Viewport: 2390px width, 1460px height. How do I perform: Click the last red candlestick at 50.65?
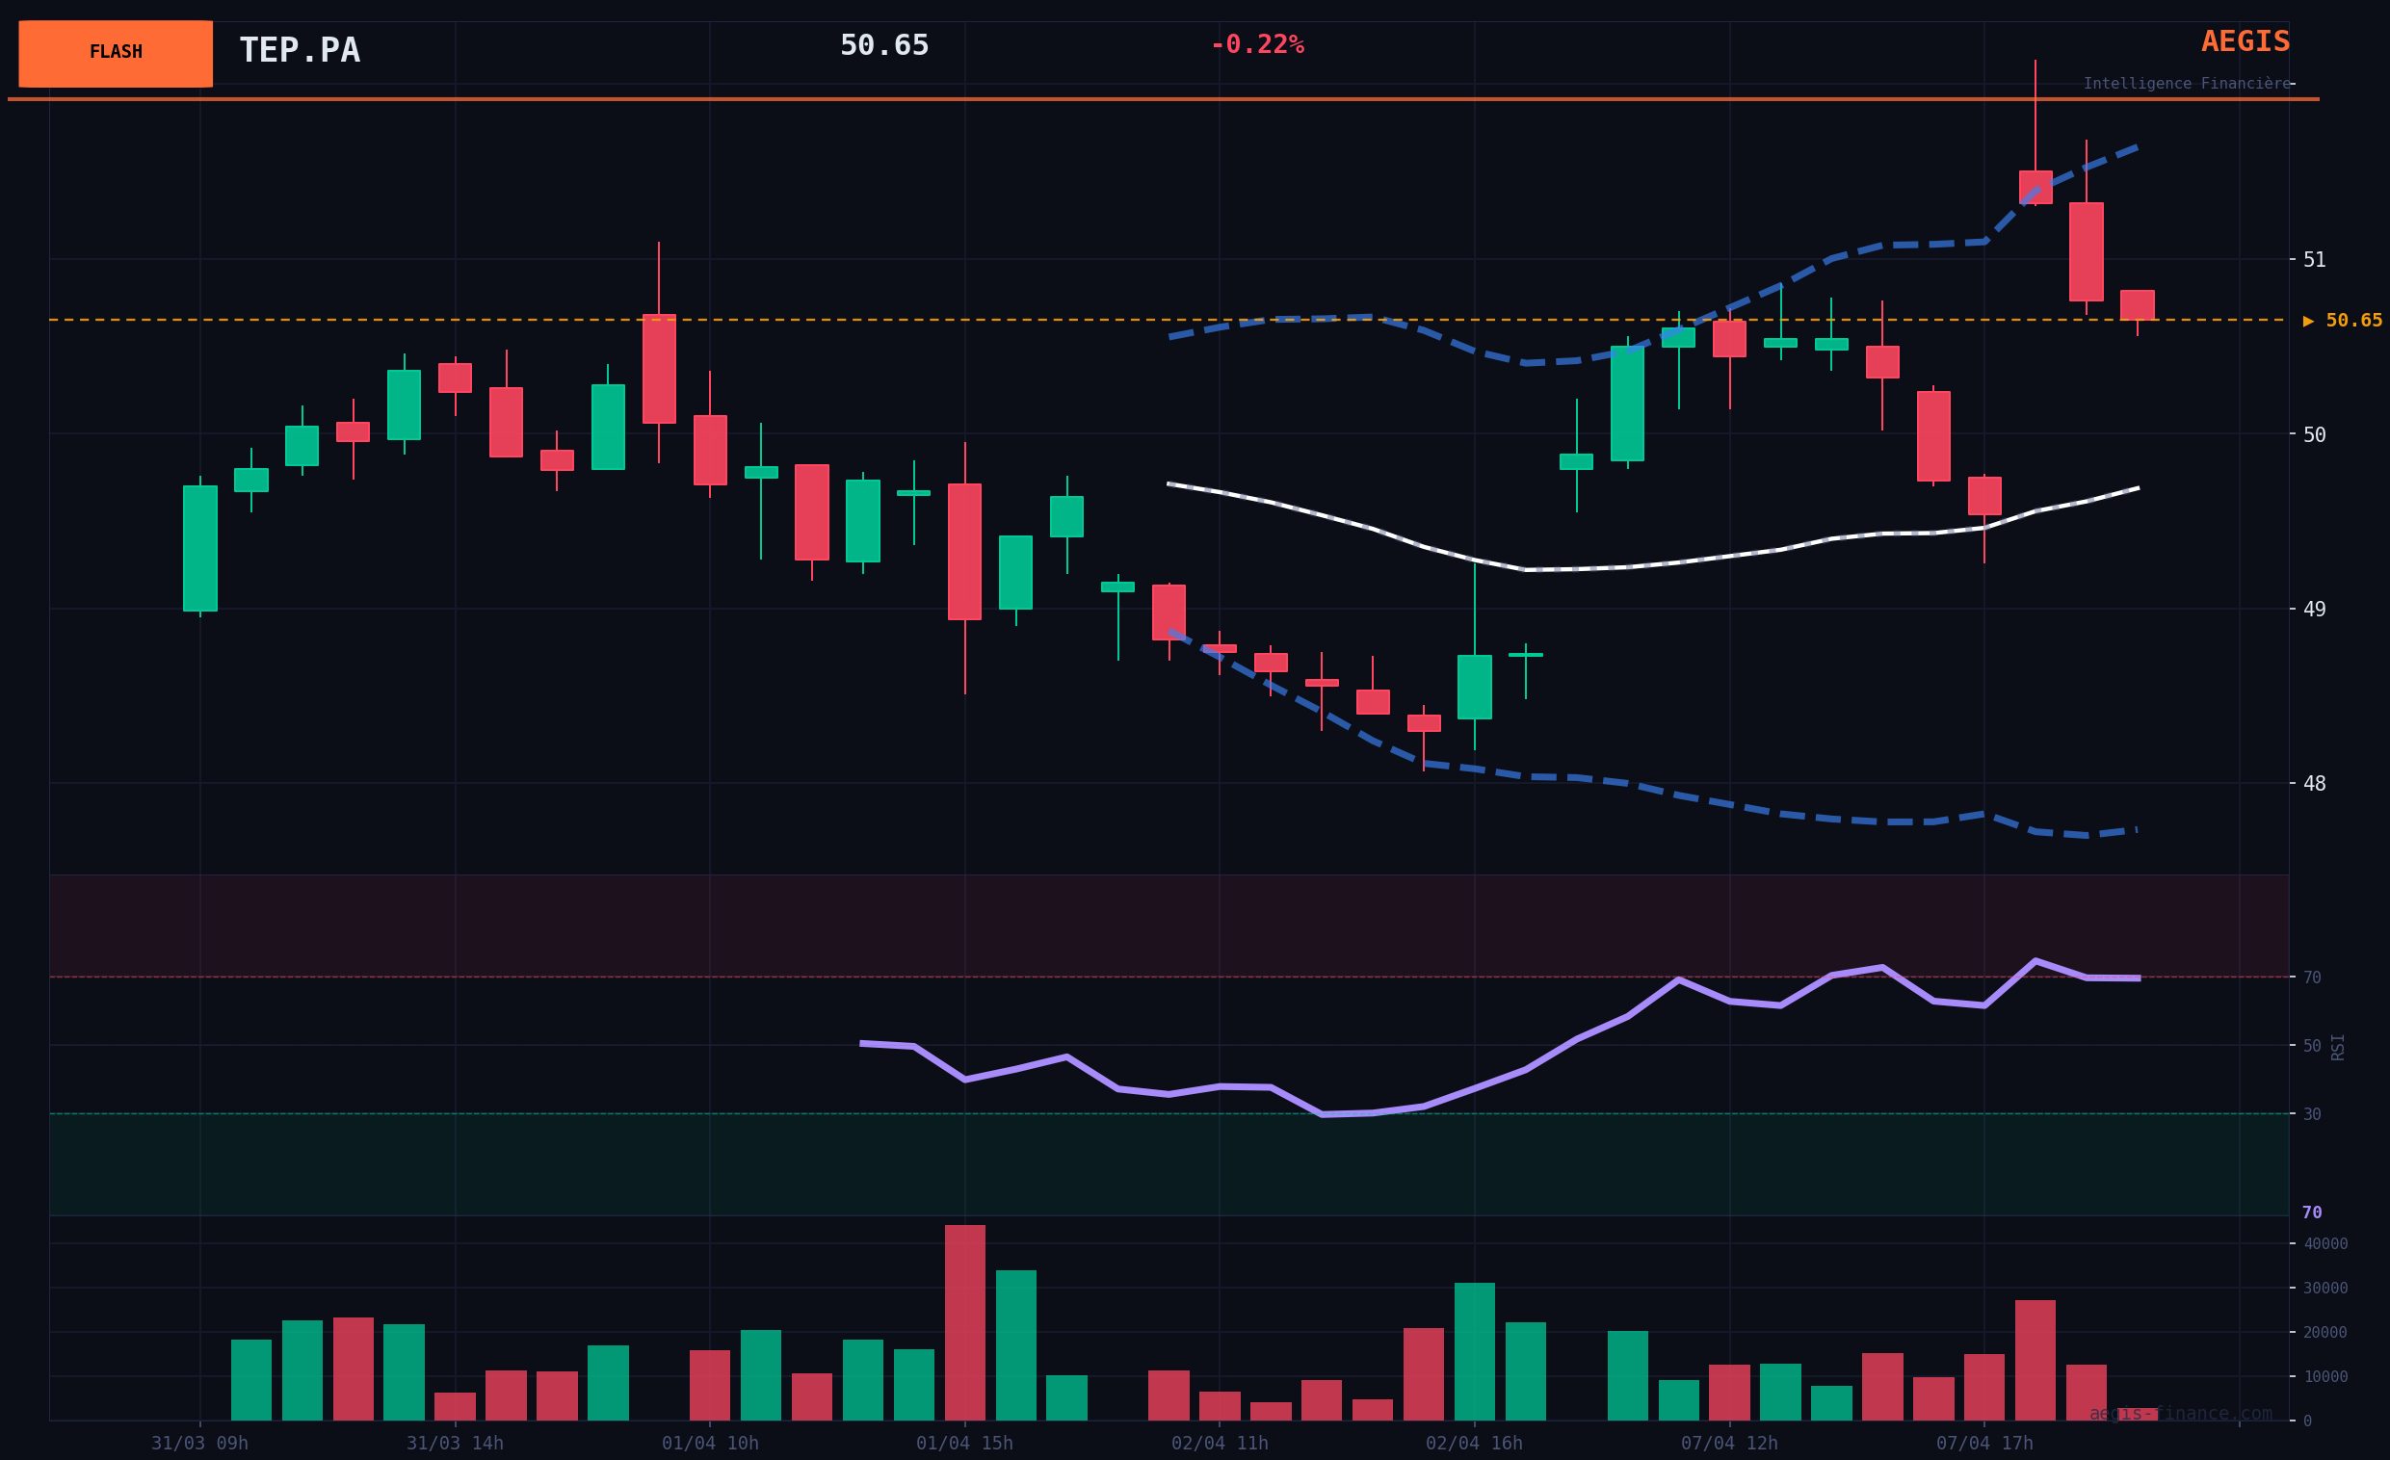[2137, 305]
